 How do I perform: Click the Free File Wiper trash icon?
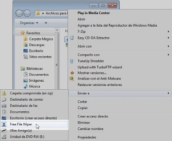[x=4, y=124]
